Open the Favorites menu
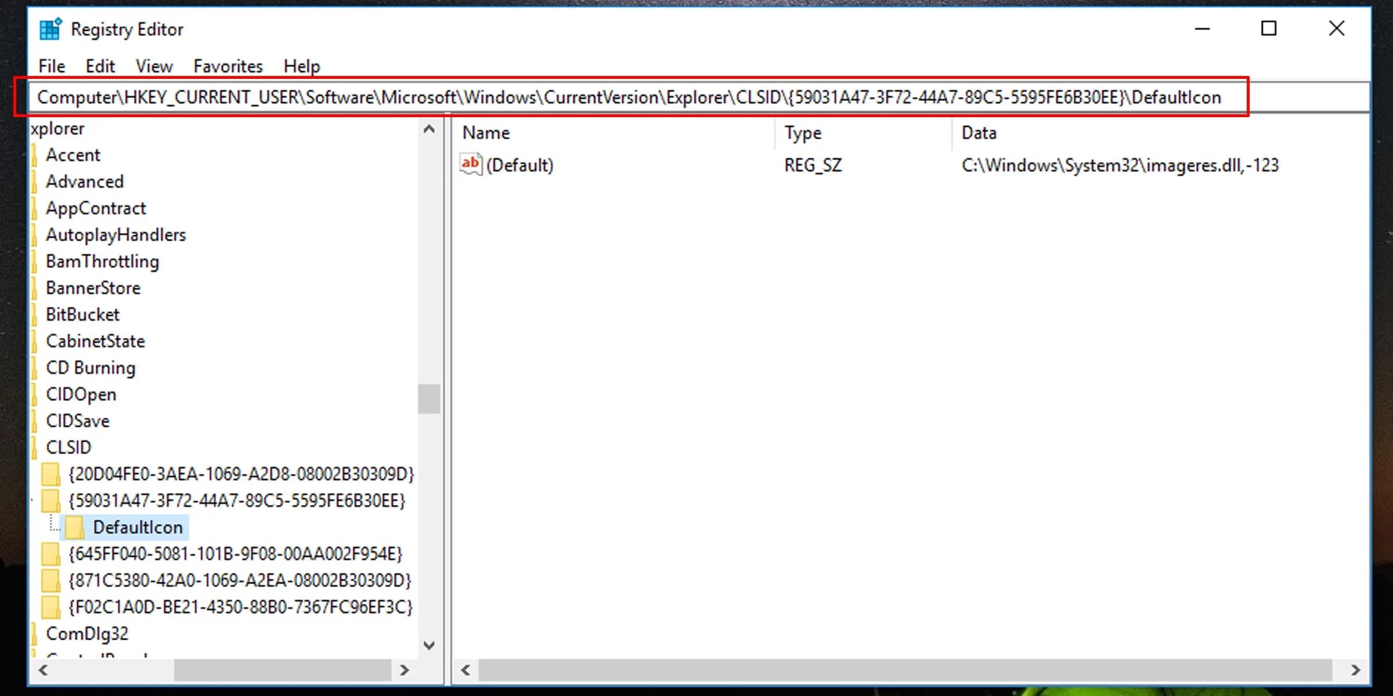 (x=228, y=66)
